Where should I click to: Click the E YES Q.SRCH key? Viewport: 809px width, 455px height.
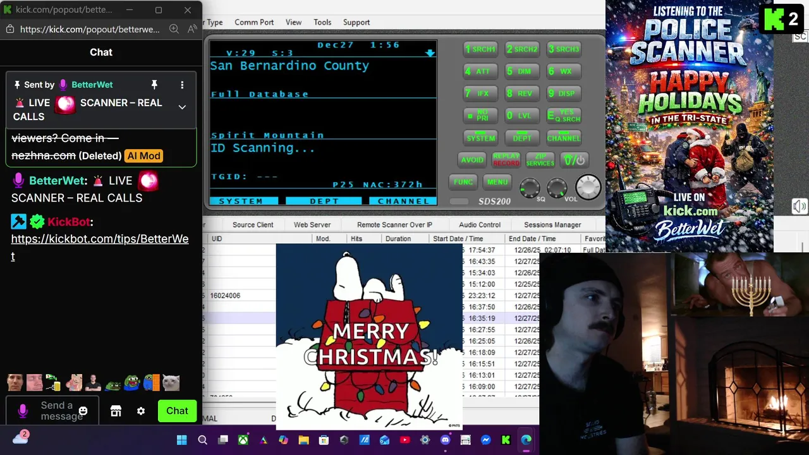[564, 116]
